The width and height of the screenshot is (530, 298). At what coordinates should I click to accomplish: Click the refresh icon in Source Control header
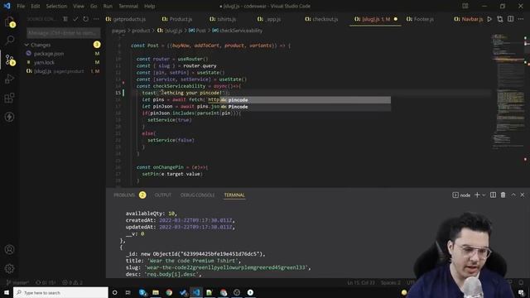pos(85,19)
